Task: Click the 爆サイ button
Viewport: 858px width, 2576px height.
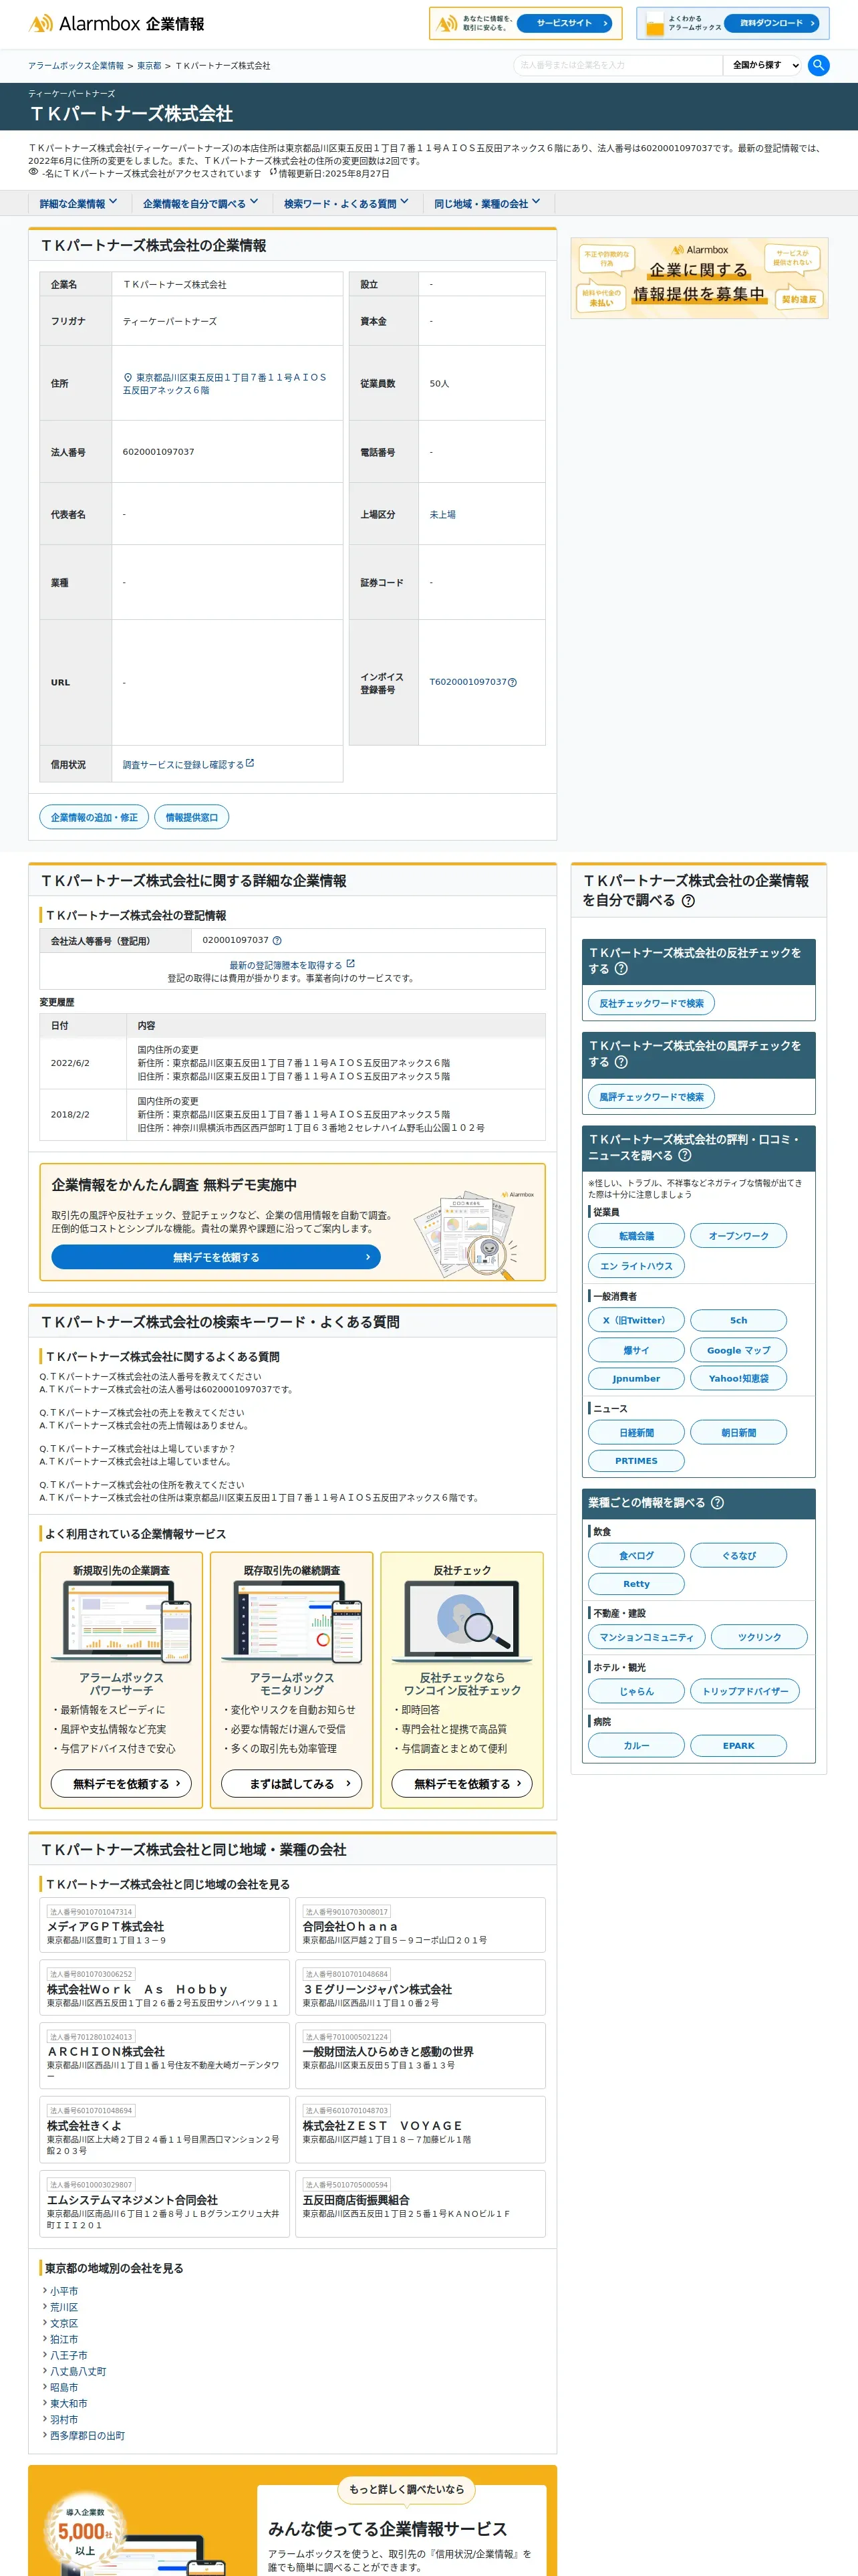Action: [636, 1350]
